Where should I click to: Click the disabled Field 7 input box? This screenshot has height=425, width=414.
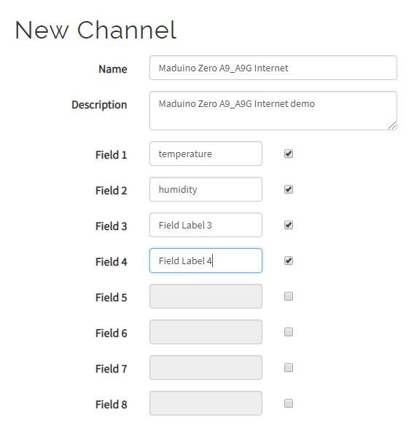(x=206, y=368)
